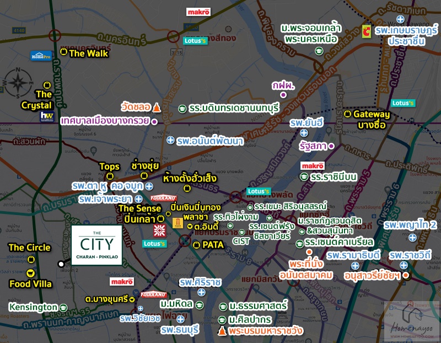441x343 pixels.
Task: Click the "รัฐสภา" label
Action: click(x=313, y=146)
